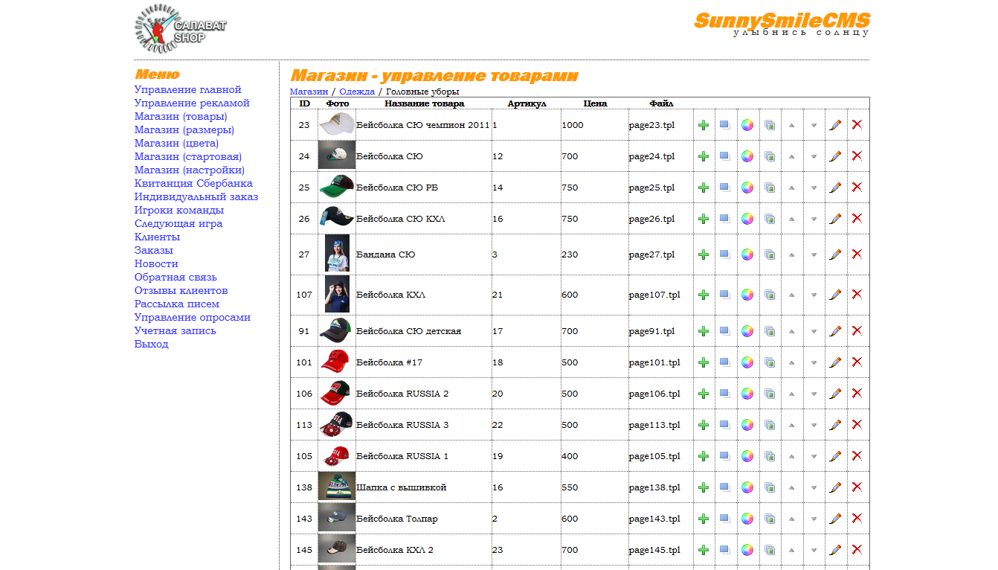Image resolution: width=998 pixels, height=570 pixels.
Task: Click the Салават Shop logo
Action: pos(181,30)
